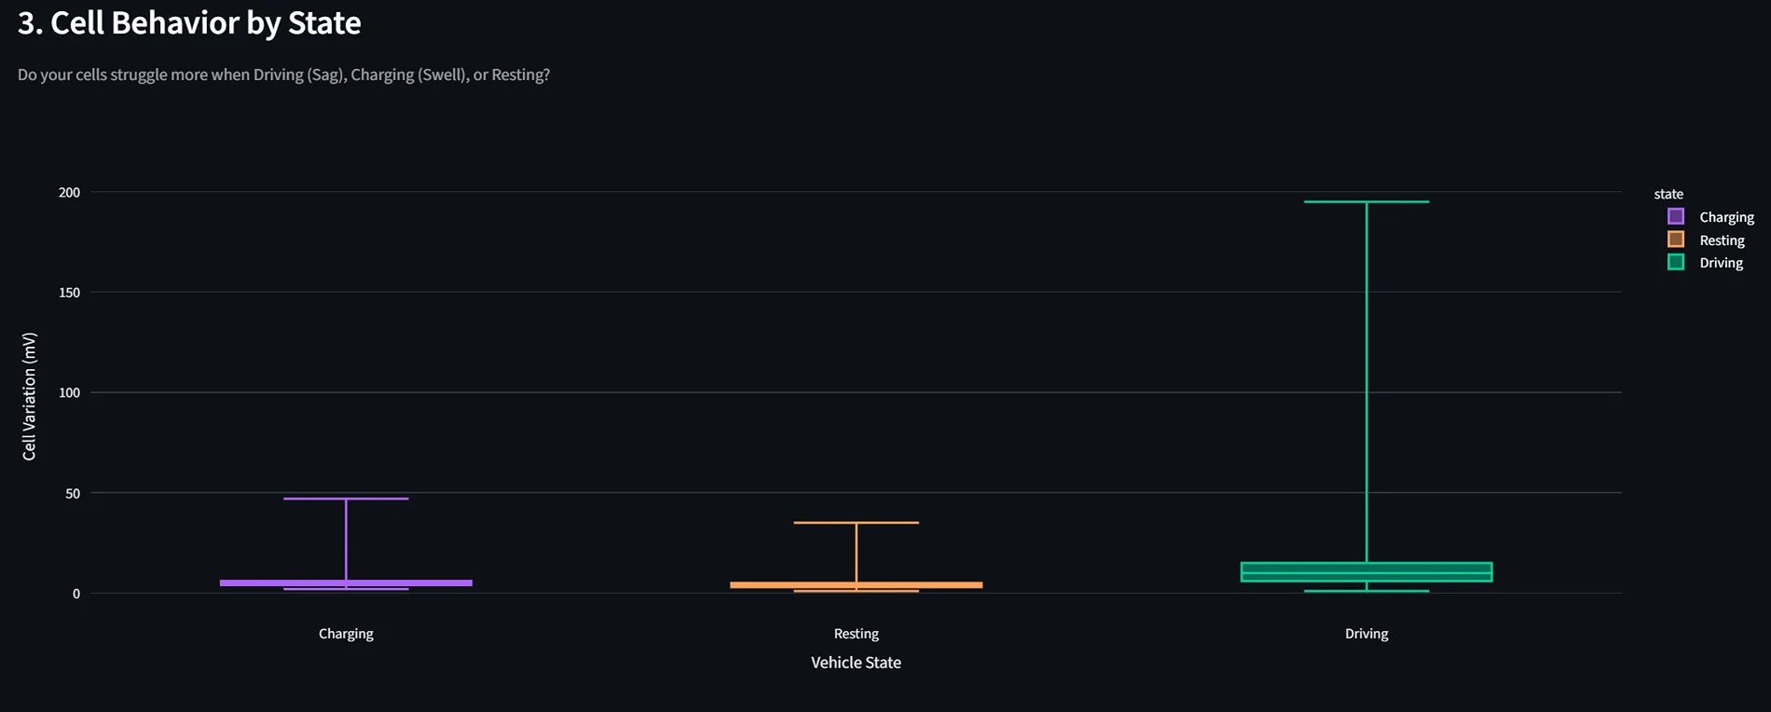Click the green Driving legend swatch

click(1676, 262)
